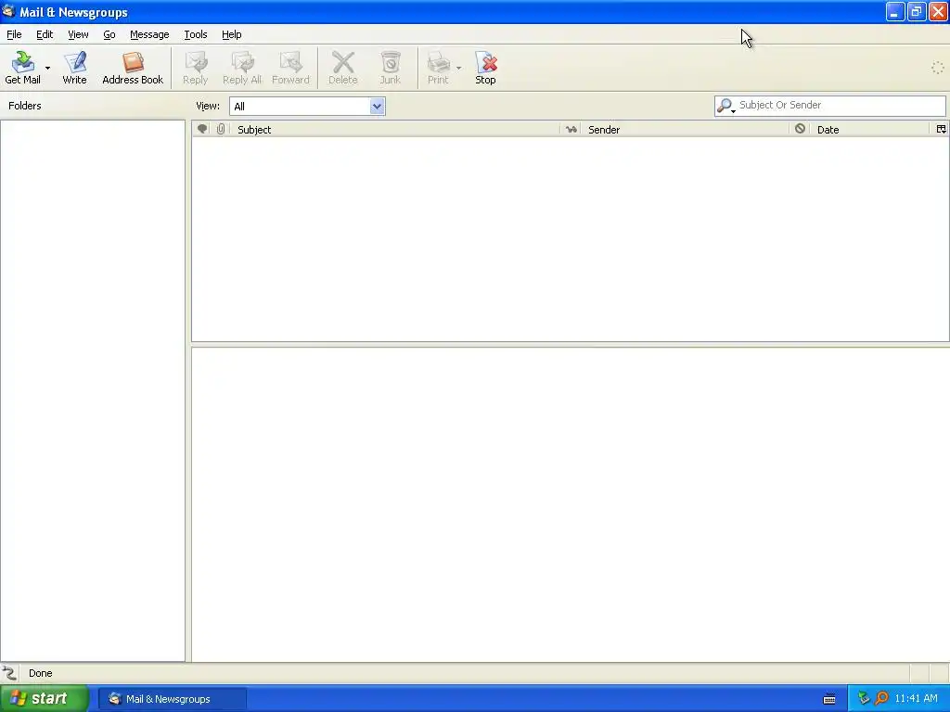Click the online/offline status bar icon
950x712 pixels.
coord(9,673)
